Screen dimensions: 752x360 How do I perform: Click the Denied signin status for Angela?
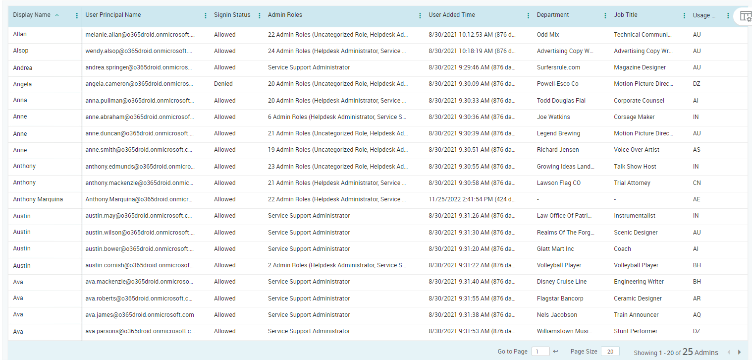click(x=223, y=84)
